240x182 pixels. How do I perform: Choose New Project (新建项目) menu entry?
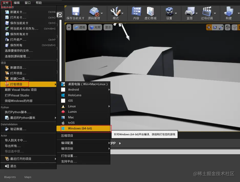coord(28,68)
